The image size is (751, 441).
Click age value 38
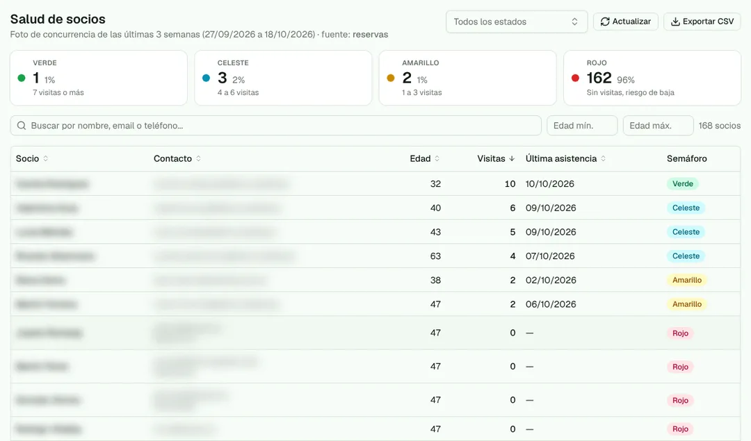click(x=435, y=280)
